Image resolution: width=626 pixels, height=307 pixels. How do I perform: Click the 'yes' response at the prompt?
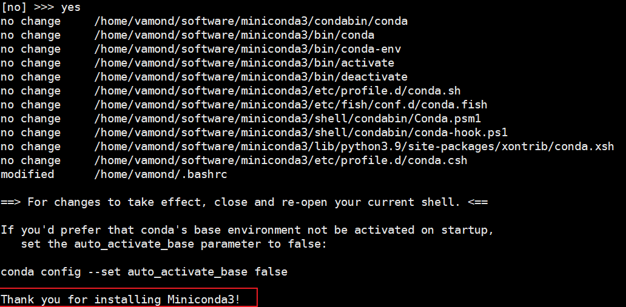tap(70, 7)
